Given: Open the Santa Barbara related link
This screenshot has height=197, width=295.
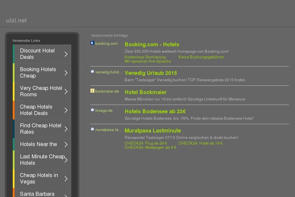Looking at the screenshot, I should pos(42,193).
